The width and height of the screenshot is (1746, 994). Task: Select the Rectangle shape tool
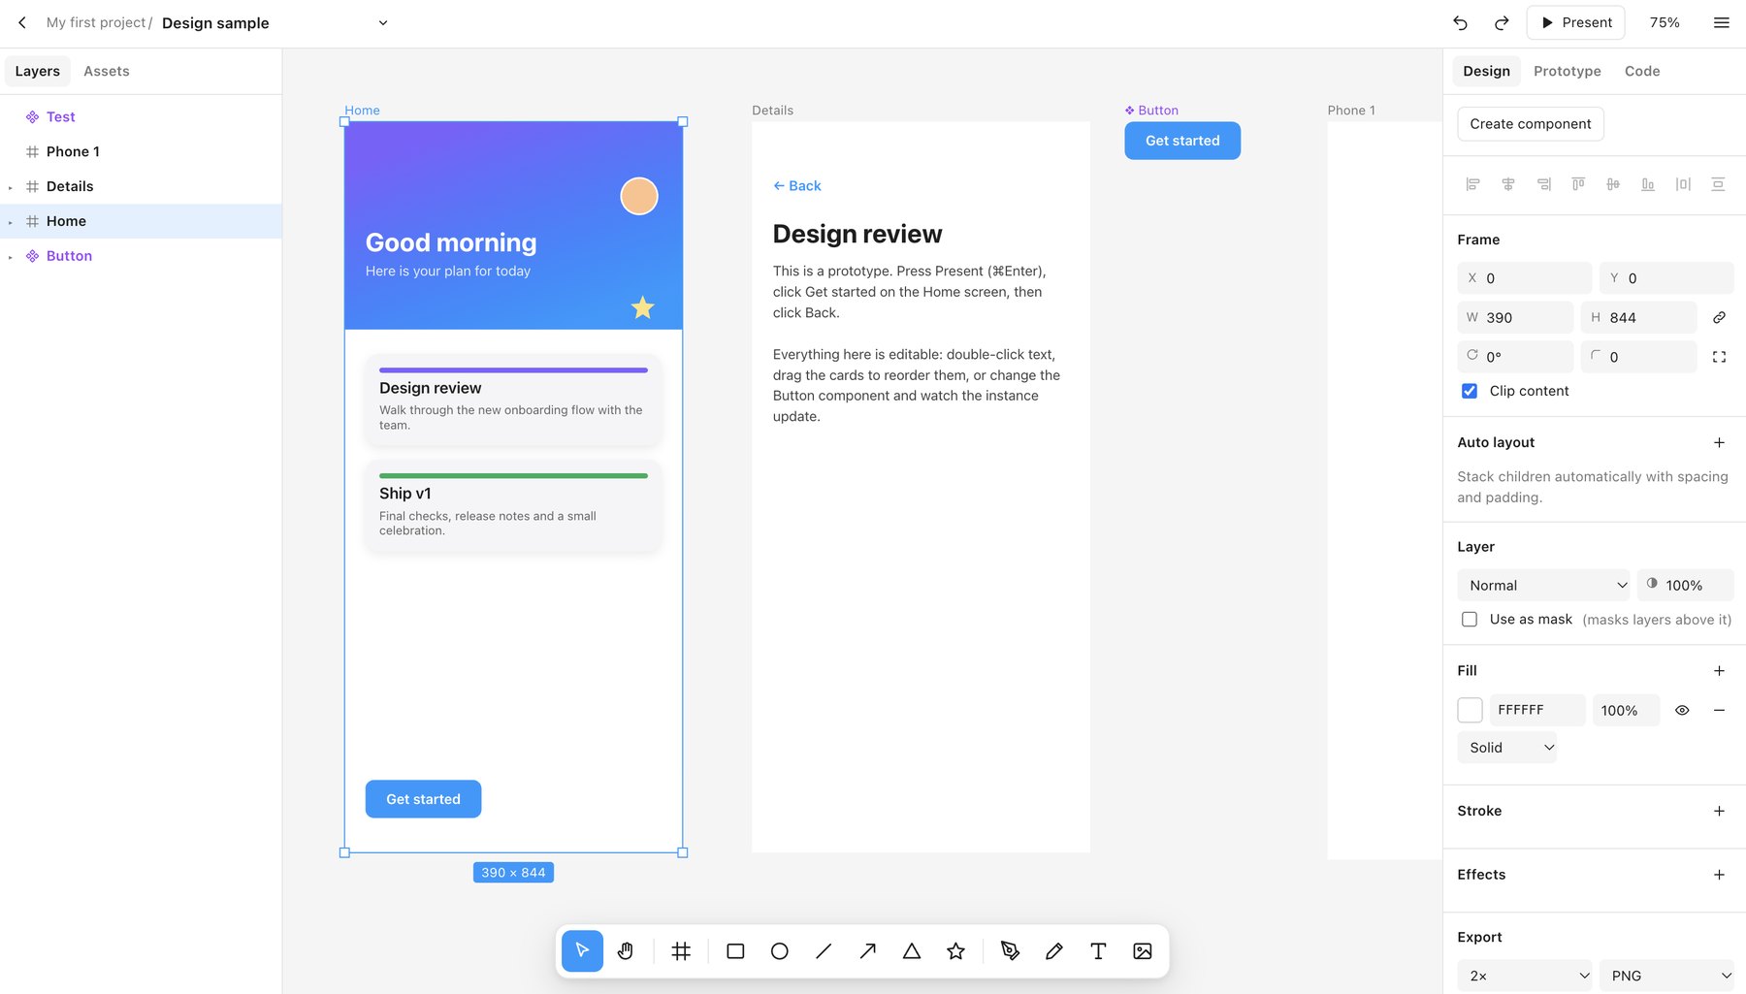735,951
